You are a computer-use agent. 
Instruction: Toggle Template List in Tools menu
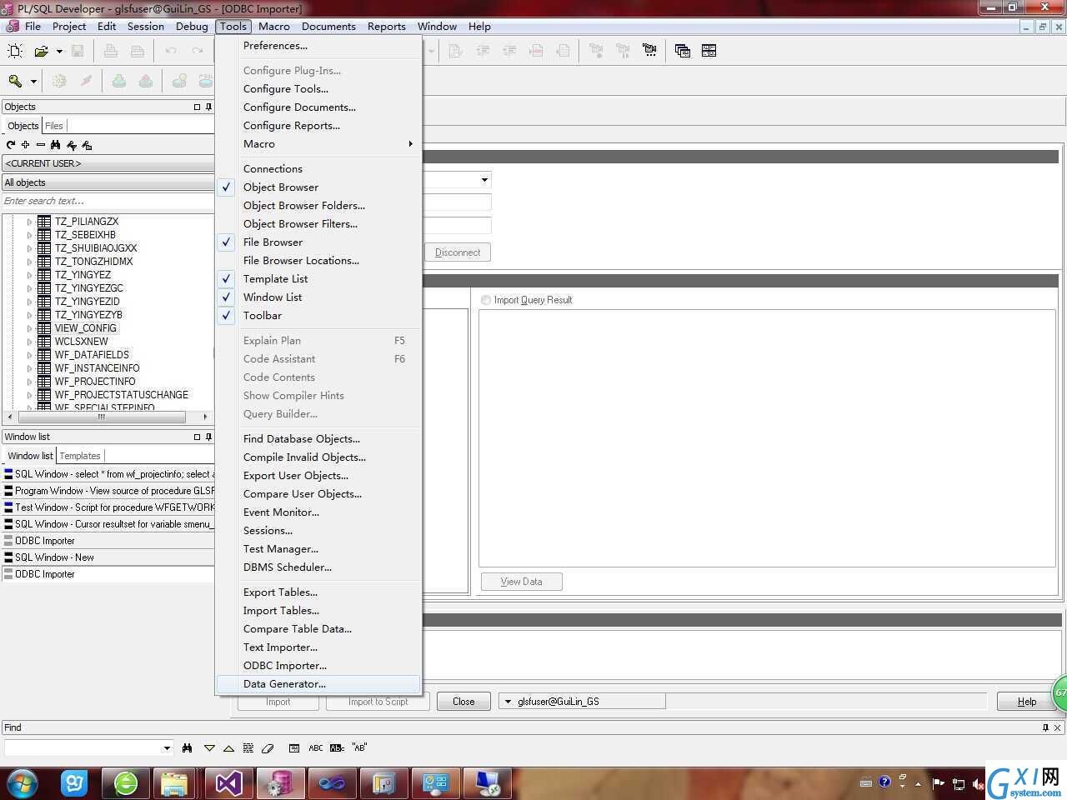pyautogui.click(x=226, y=279)
